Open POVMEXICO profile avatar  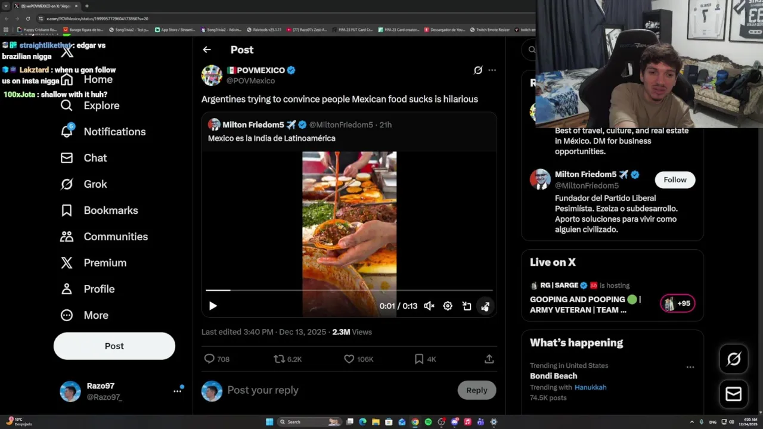[x=212, y=75]
